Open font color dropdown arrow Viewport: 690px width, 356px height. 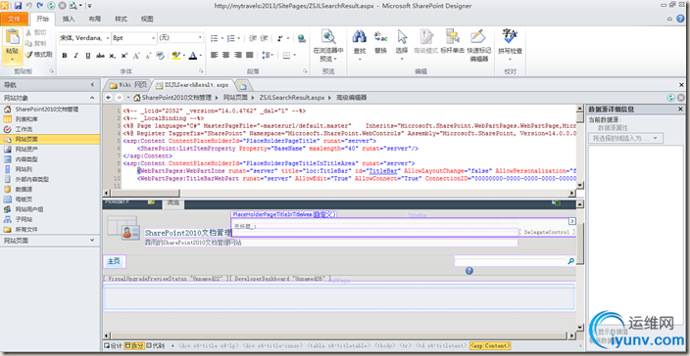[201, 56]
